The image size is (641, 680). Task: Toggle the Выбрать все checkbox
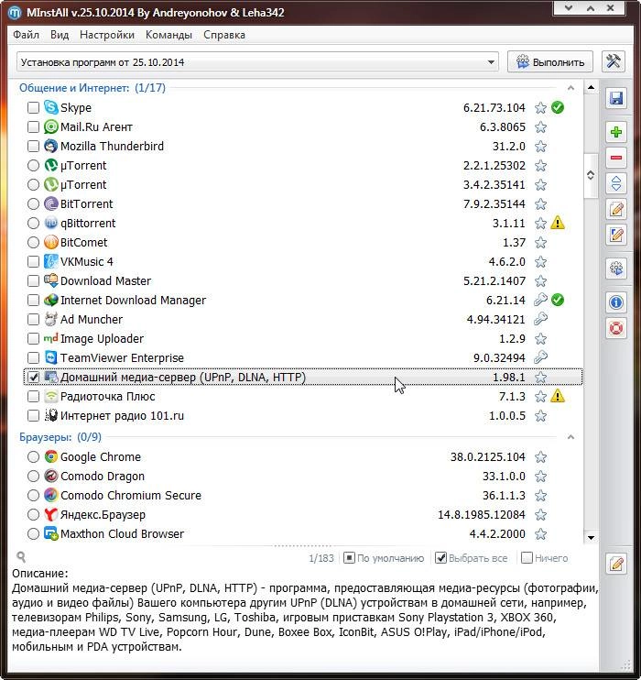point(440,558)
